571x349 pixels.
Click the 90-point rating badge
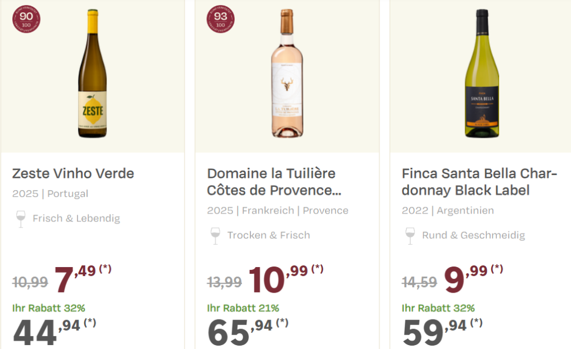pyautogui.click(x=26, y=20)
